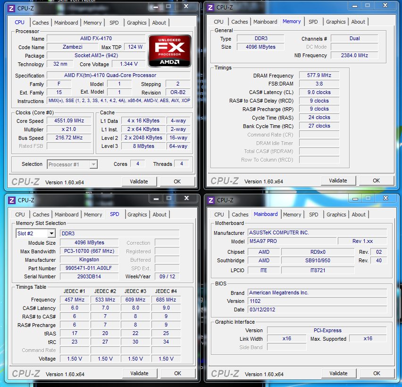
Task: Click the DRAM Frequency value 577.9 MHz
Action: (319, 75)
